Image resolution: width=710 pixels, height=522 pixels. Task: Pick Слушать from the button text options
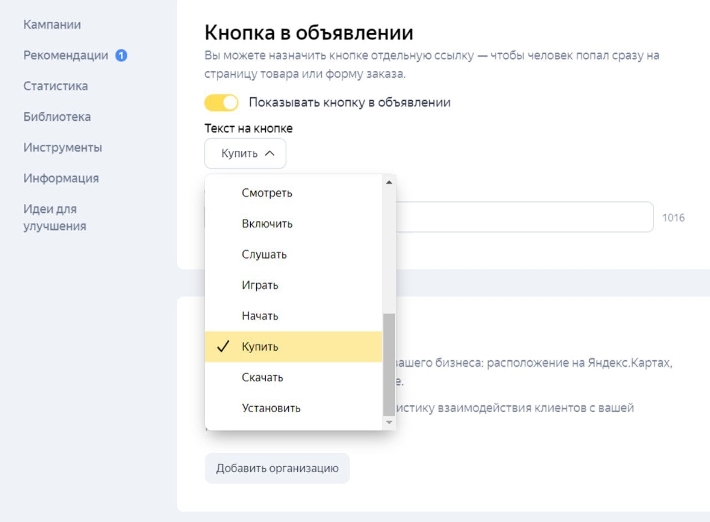(264, 255)
